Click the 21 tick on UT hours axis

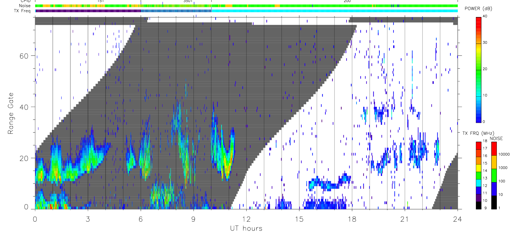pos(405,219)
